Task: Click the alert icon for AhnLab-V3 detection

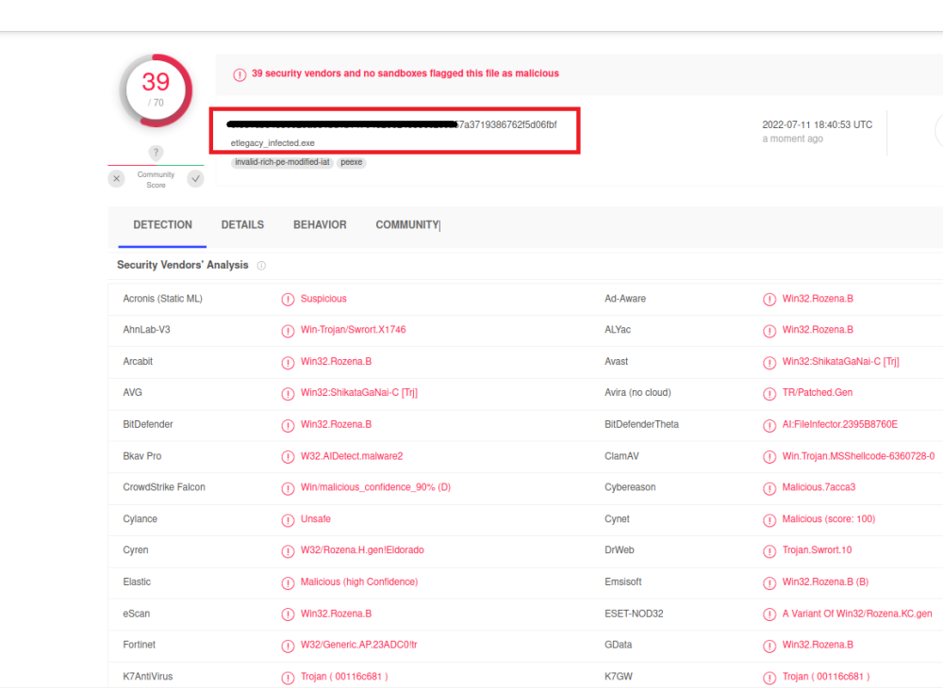Action: pos(288,331)
